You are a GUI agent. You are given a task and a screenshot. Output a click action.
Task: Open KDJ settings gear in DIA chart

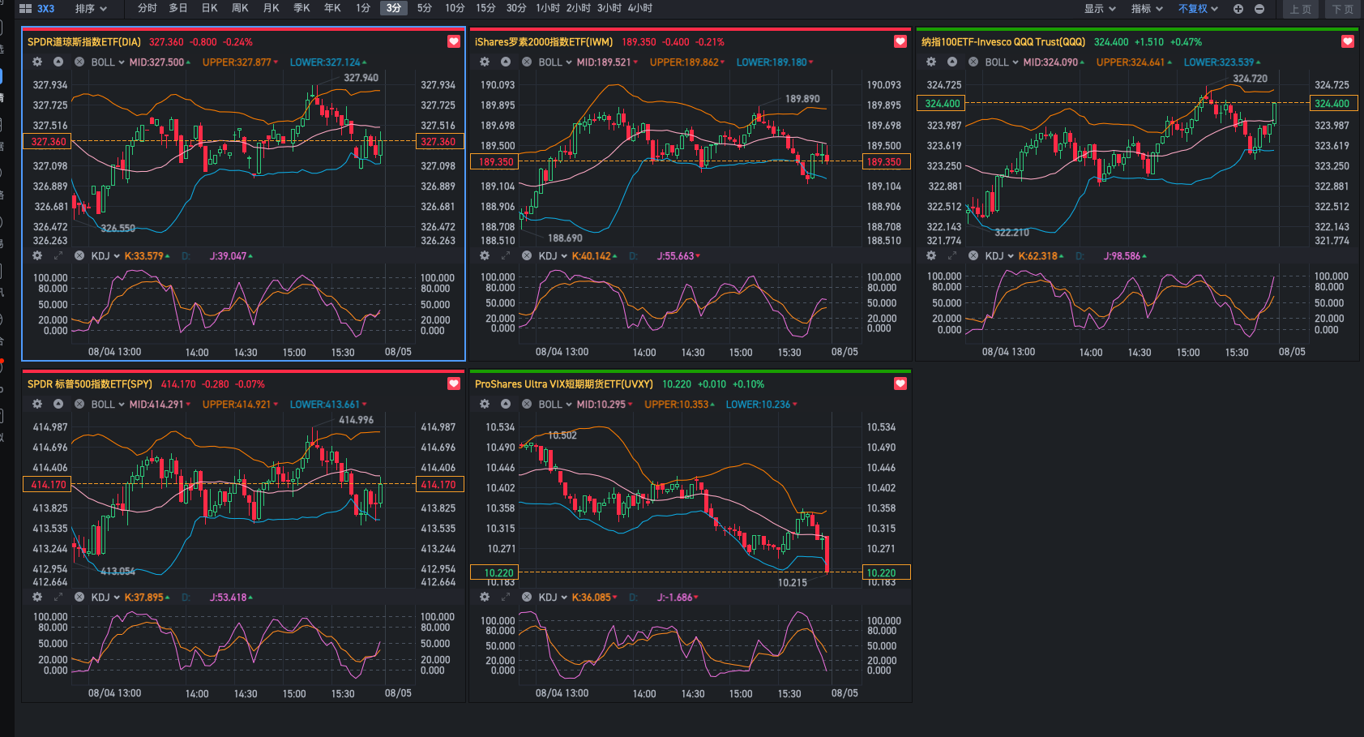37,256
